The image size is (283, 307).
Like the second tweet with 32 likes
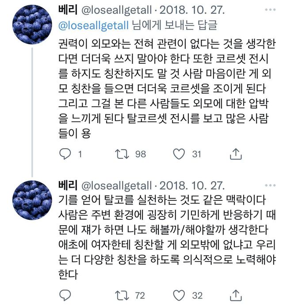click(x=179, y=295)
